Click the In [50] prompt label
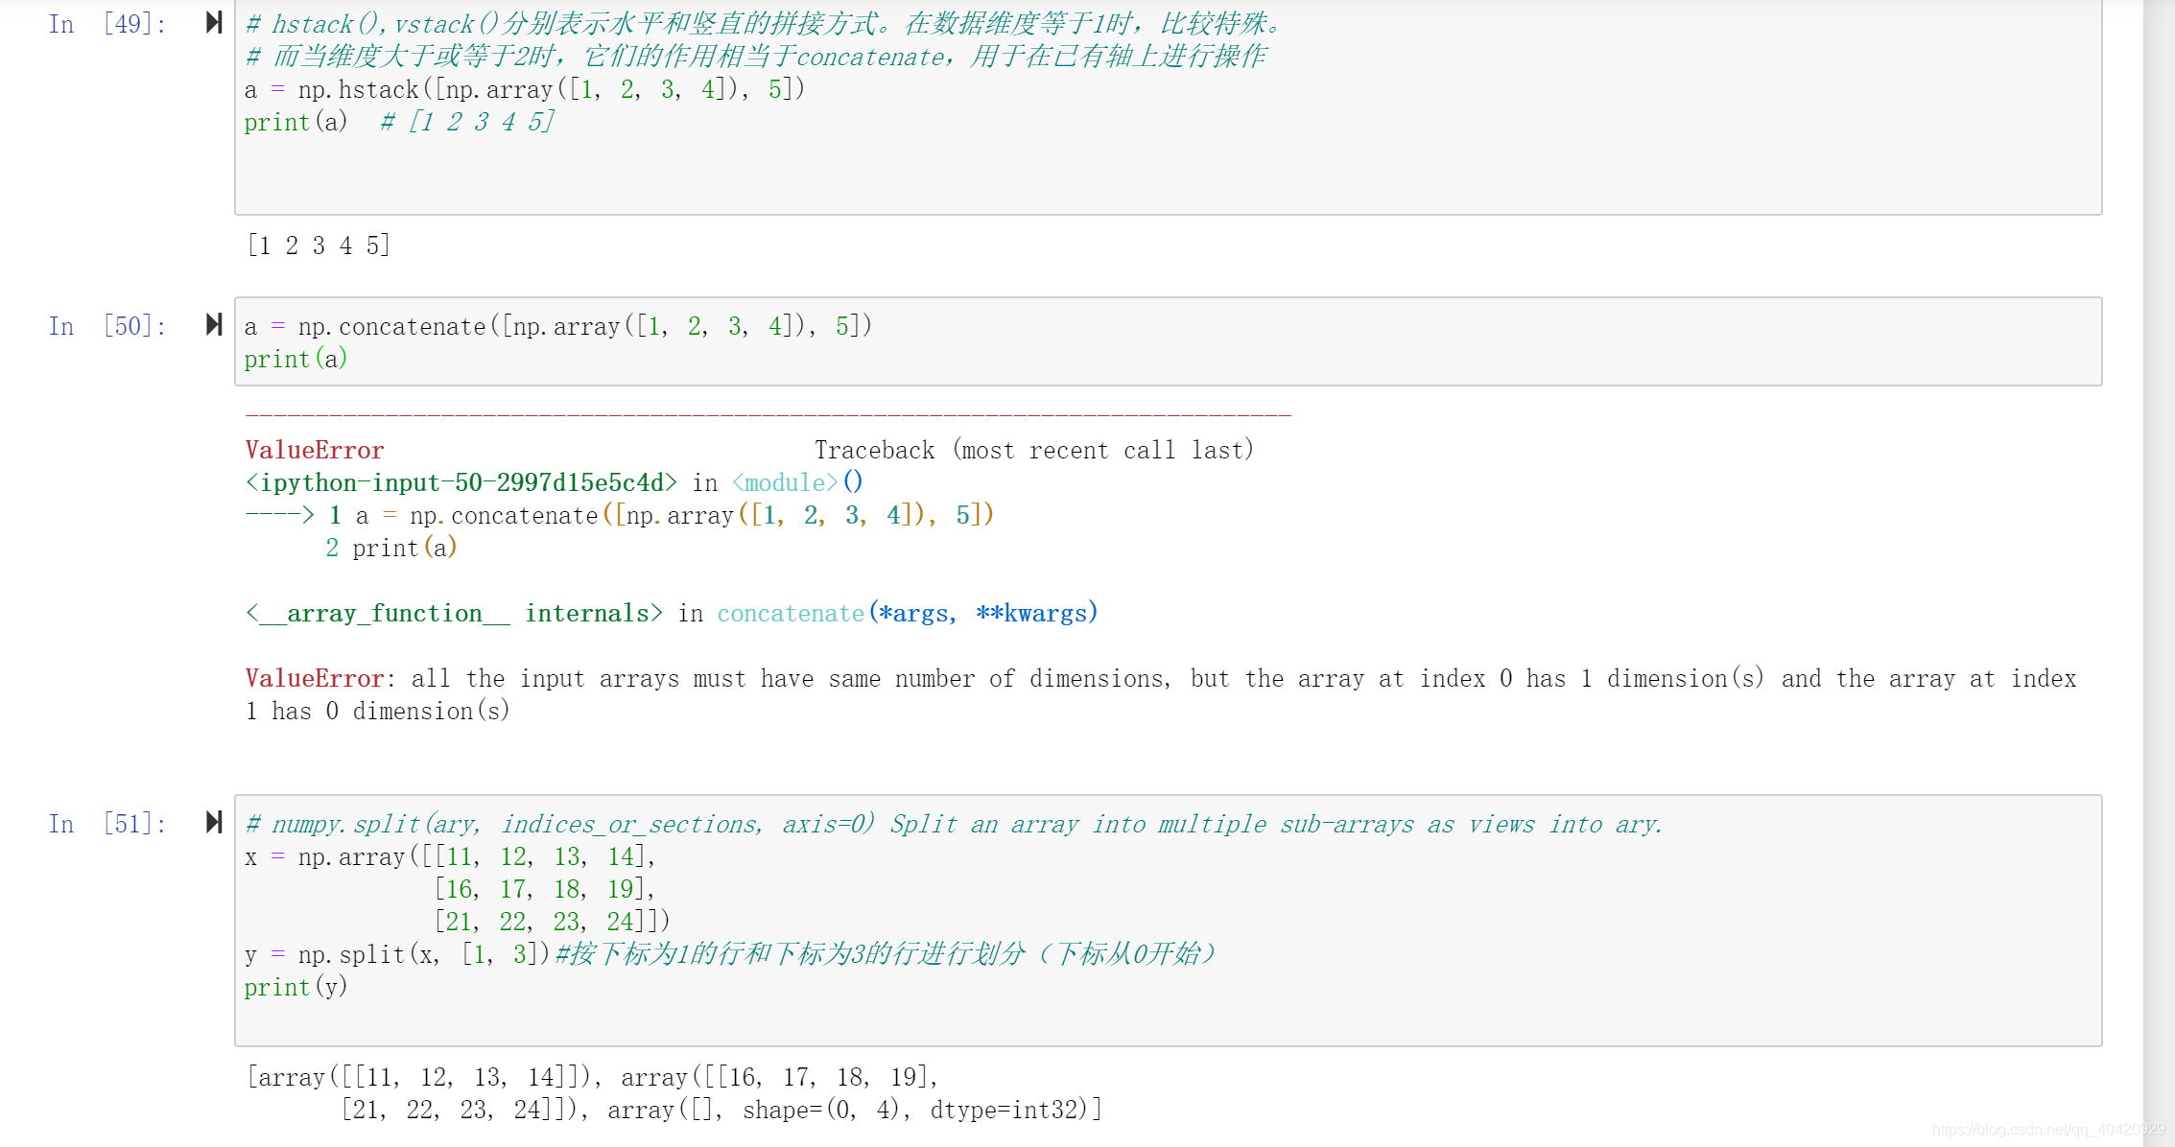 106,326
